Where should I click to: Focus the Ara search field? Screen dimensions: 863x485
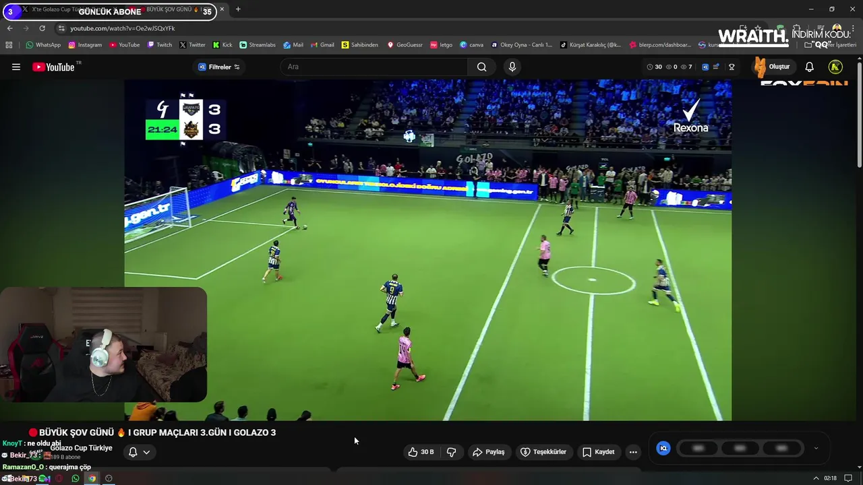tap(374, 67)
